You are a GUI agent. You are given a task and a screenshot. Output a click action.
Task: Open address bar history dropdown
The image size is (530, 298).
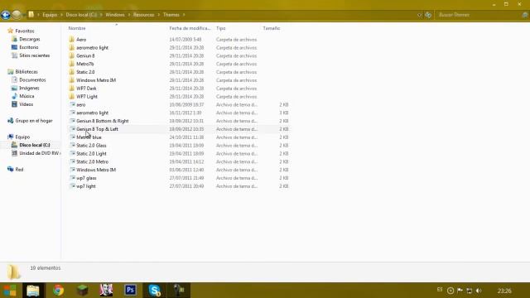point(420,15)
